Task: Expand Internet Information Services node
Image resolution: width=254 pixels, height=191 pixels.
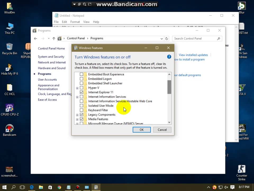Action: 77,97
